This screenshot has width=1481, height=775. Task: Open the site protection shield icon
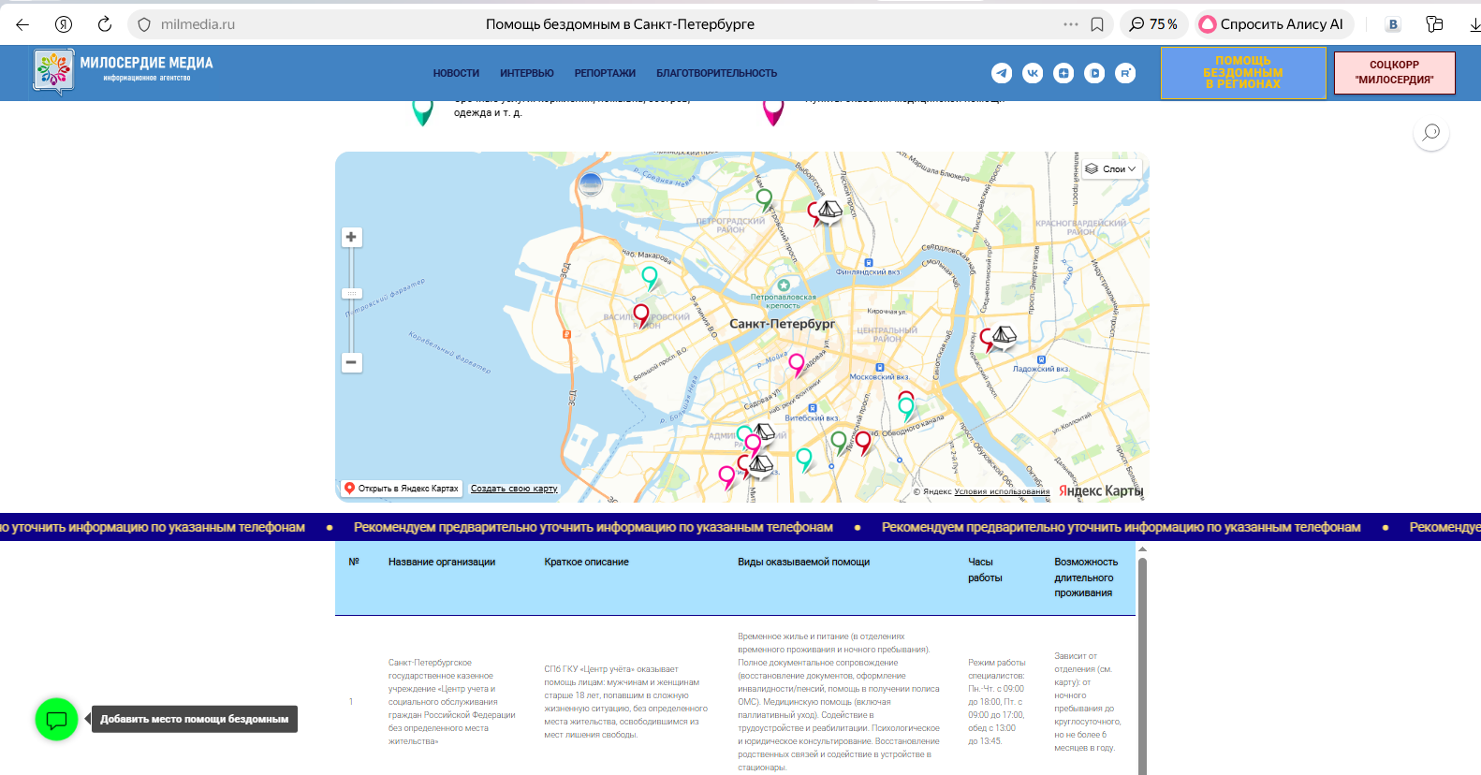(x=143, y=24)
